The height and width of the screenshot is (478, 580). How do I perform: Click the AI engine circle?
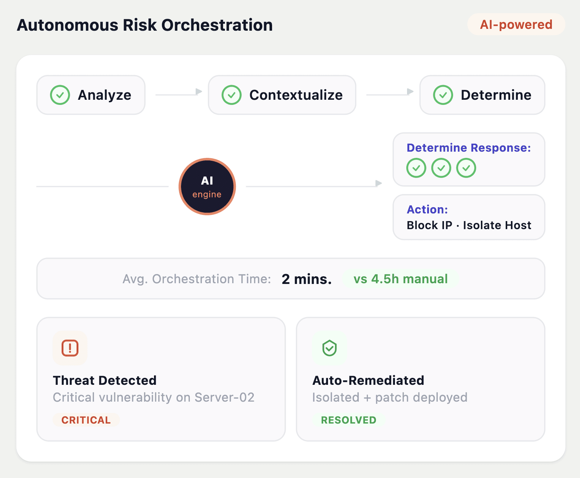click(x=207, y=186)
